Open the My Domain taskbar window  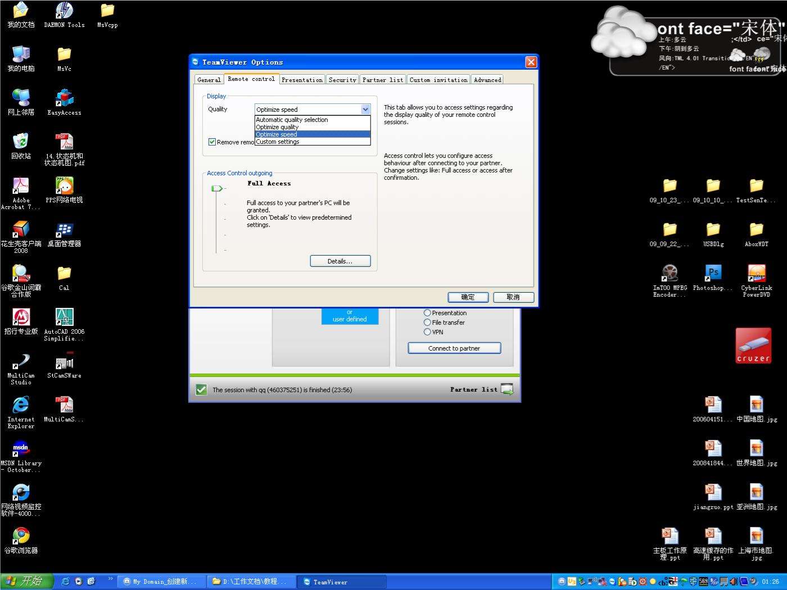pyautogui.click(x=162, y=582)
